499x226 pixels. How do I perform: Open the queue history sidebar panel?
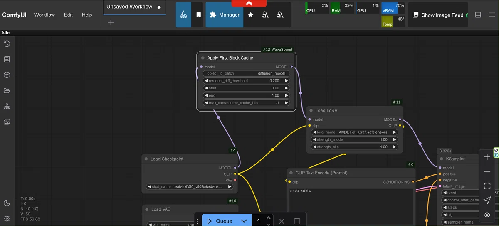coord(7,44)
